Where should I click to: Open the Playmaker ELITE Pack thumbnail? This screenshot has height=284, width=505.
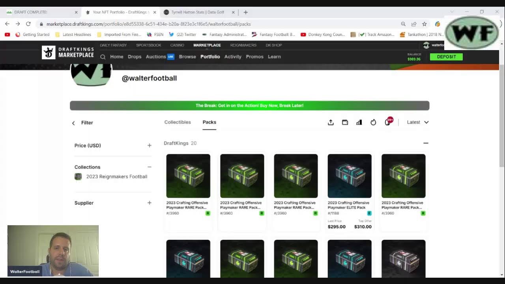(350, 176)
